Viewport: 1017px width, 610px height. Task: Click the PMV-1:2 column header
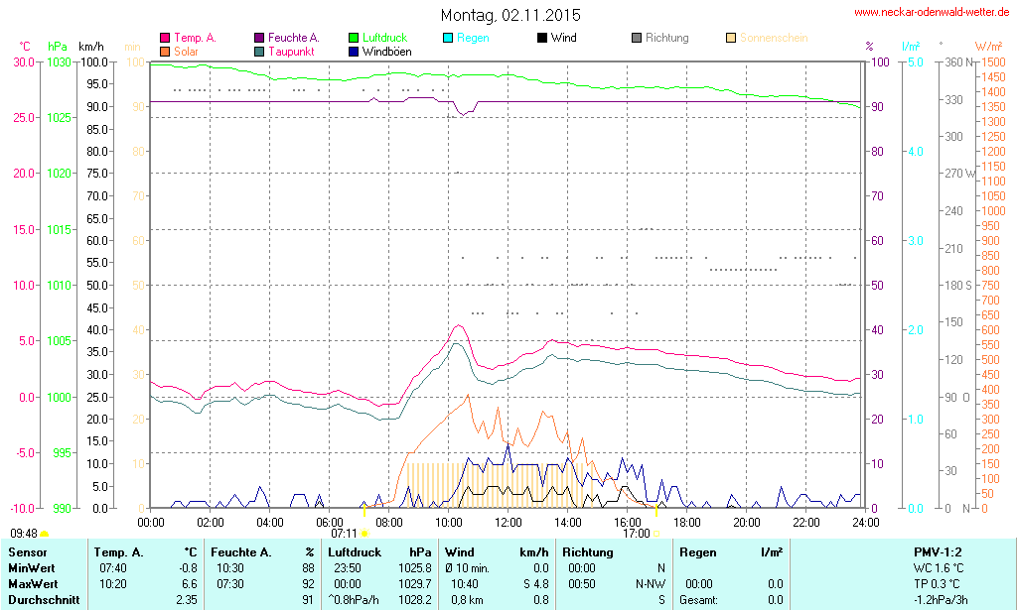point(937,552)
